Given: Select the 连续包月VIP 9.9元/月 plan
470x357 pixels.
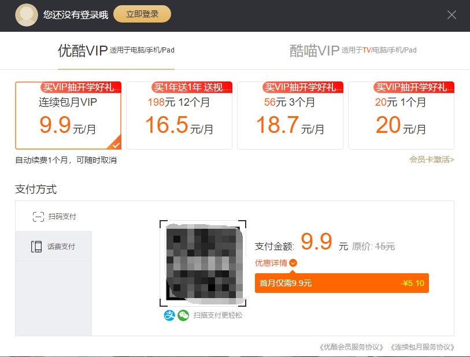Looking at the screenshot, I should 68,116.
